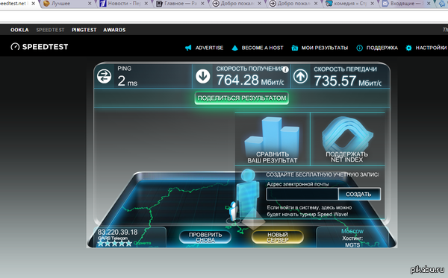Image resolution: width=448 pixels, height=278 pixels.
Task: Open the download speed info icon
Action: coord(285,69)
